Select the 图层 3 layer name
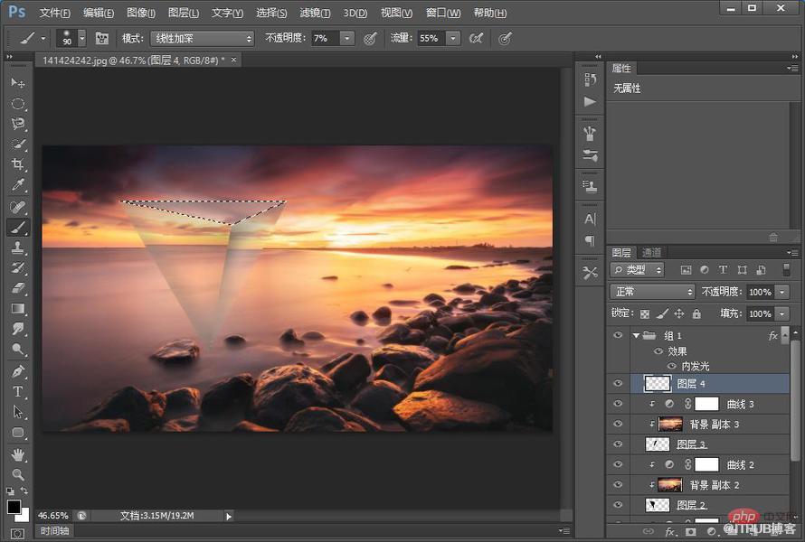The height and width of the screenshot is (542, 805). tap(691, 444)
